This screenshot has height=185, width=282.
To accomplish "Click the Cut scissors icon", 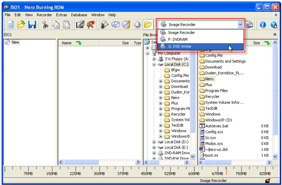I will [x=45, y=24].
